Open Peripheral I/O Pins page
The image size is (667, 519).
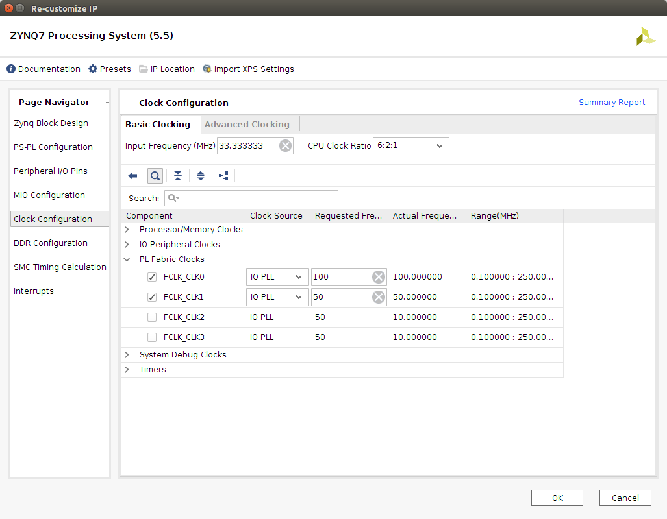coord(51,171)
